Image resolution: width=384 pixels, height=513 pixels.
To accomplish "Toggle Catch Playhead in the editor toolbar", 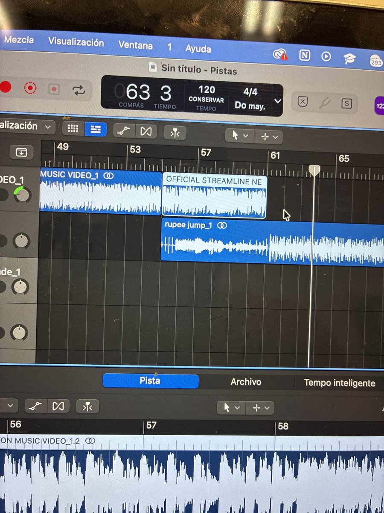I will click(x=87, y=407).
